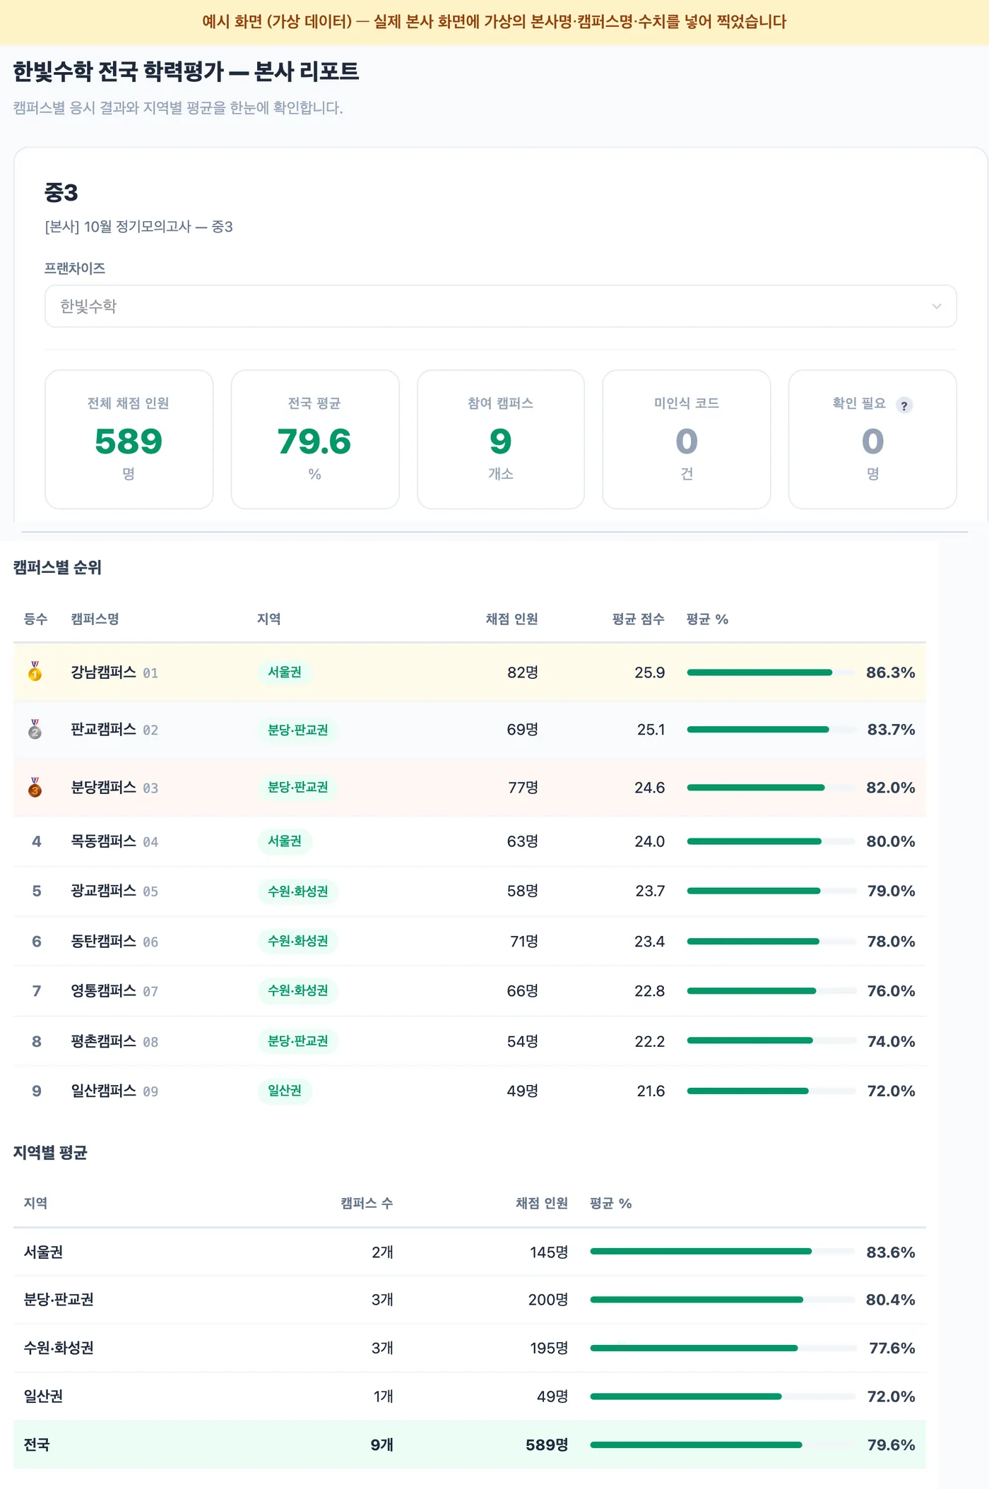Click 평촌캠퍼스 campus name
Image resolution: width=989 pixels, height=1489 pixels.
coord(103,1040)
